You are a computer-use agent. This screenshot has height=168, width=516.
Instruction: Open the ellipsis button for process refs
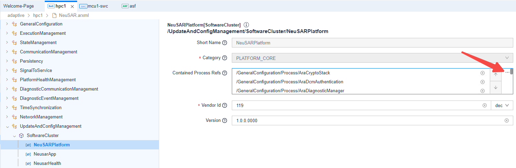point(507,72)
